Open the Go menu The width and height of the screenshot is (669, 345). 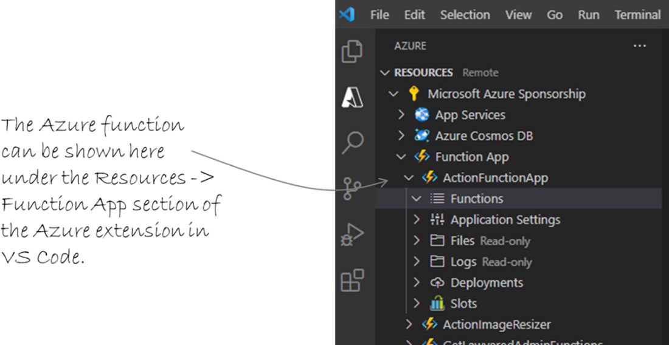tap(555, 15)
